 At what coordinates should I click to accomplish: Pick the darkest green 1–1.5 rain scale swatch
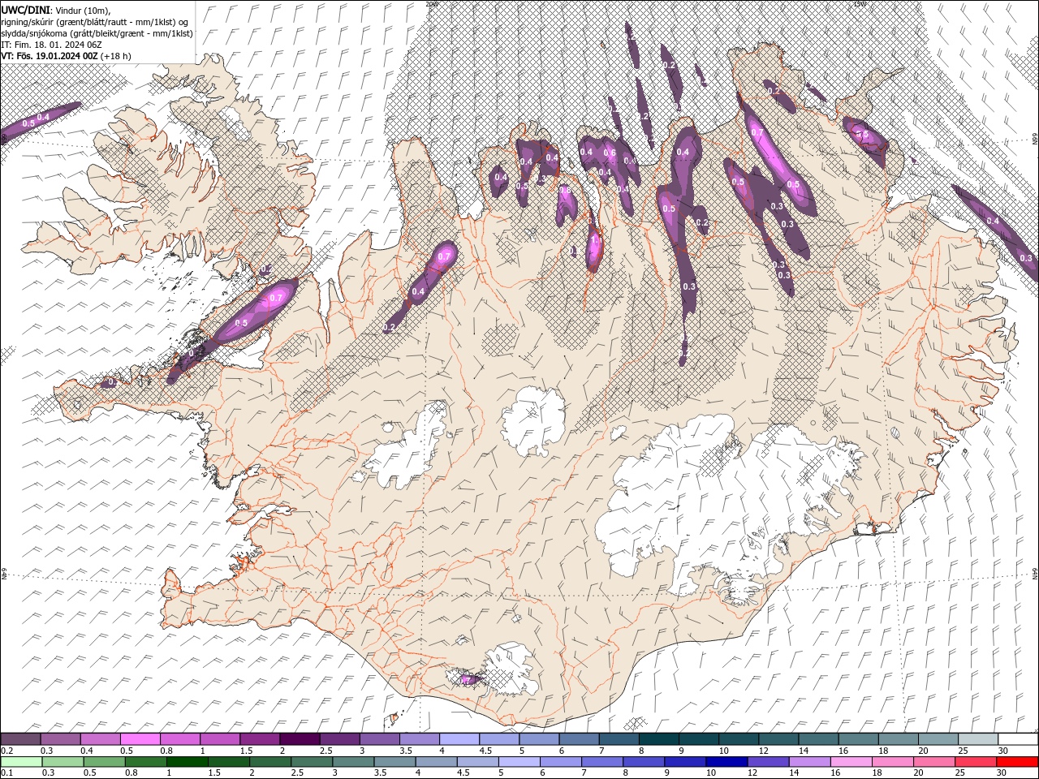(187, 762)
